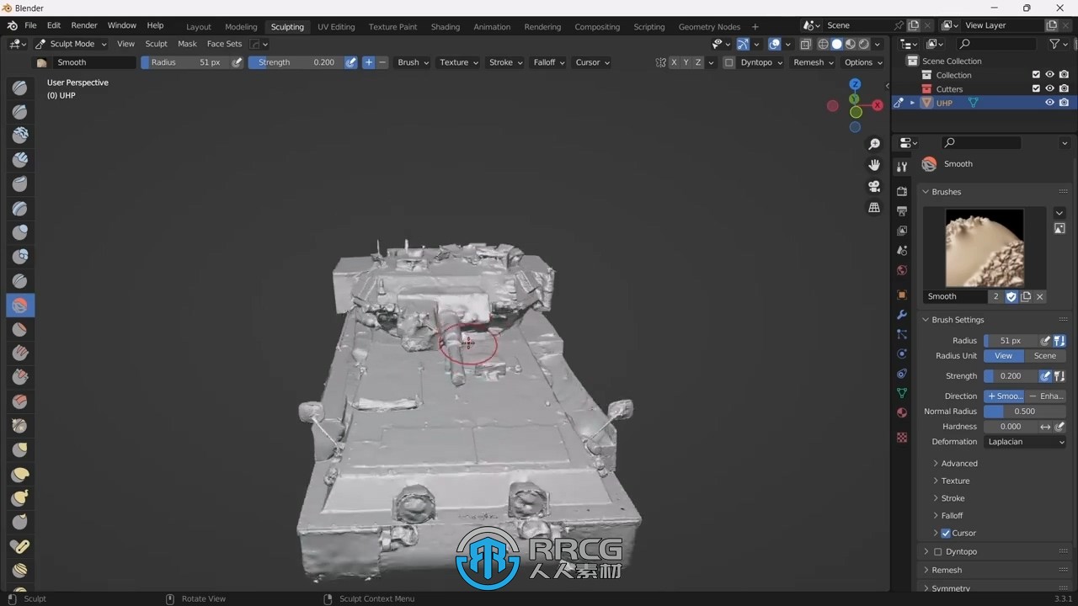Image resolution: width=1078 pixels, height=606 pixels.
Task: Click the pan view hand icon
Action: click(x=874, y=165)
